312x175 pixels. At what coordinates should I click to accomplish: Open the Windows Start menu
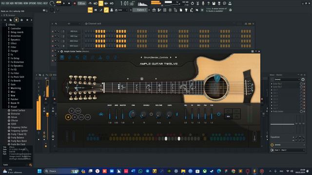(39, 171)
